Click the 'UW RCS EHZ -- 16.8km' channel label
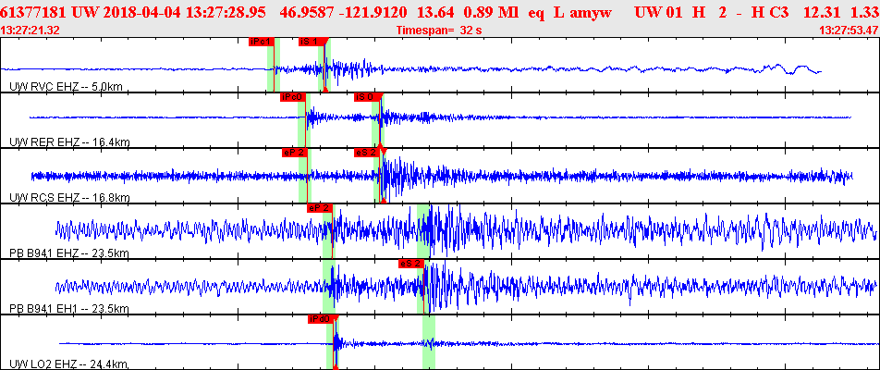The width and height of the screenshot is (880, 370). [69, 198]
